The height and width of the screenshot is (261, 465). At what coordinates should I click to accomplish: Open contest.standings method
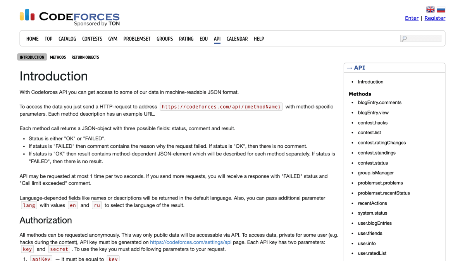tap(377, 153)
